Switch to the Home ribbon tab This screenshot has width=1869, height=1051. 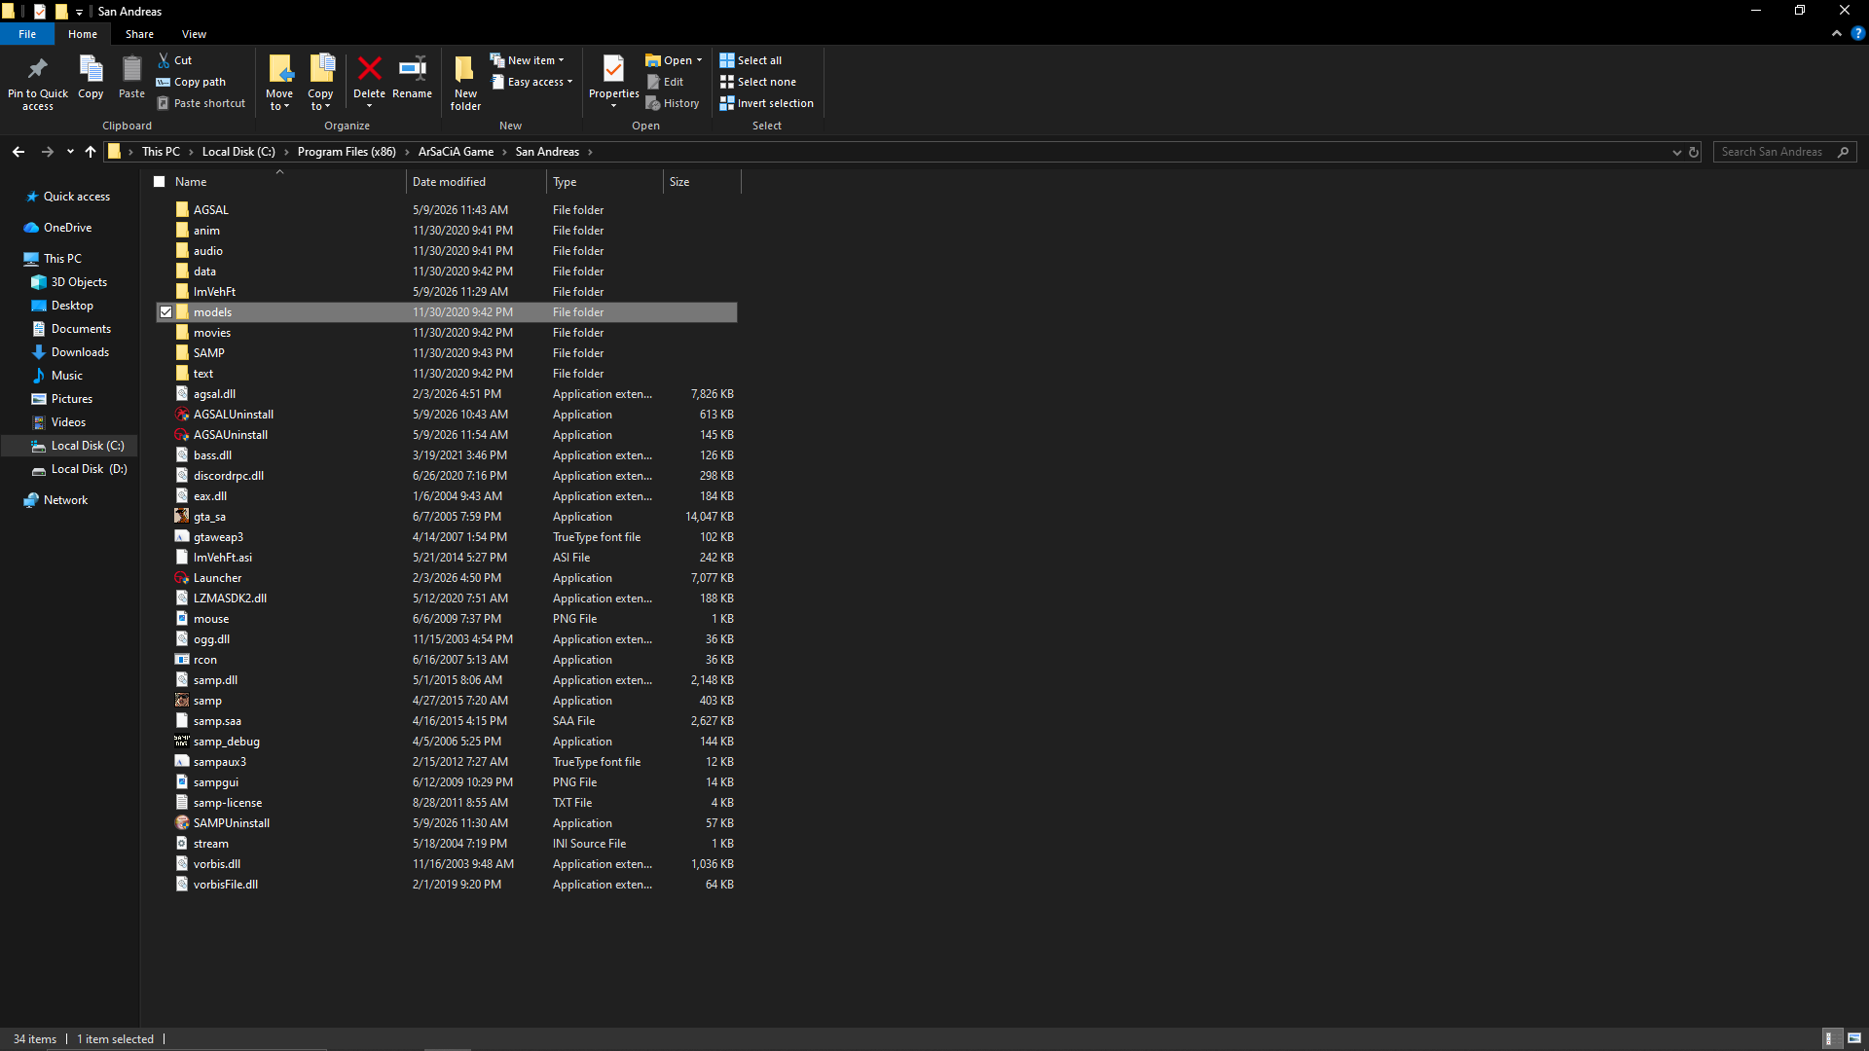point(83,34)
